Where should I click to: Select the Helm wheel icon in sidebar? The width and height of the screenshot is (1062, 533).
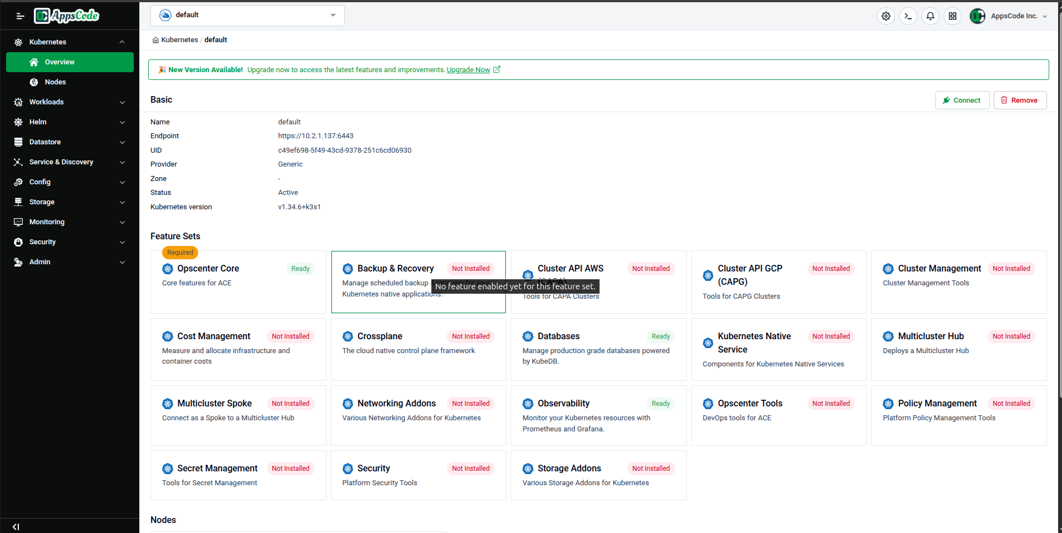click(x=18, y=122)
